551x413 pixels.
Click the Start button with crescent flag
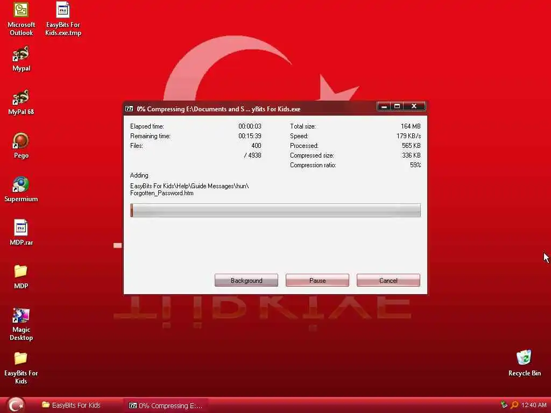pyautogui.click(x=15, y=405)
